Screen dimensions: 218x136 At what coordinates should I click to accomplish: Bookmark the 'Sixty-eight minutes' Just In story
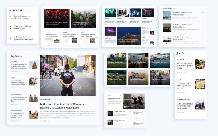(x=185, y=72)
